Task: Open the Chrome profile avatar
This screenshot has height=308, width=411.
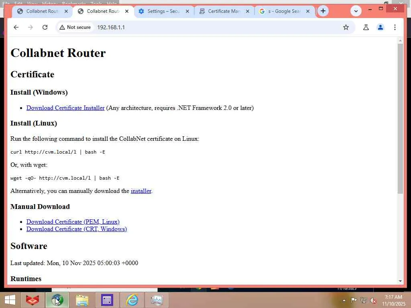Action: click(x=380, y=27)
